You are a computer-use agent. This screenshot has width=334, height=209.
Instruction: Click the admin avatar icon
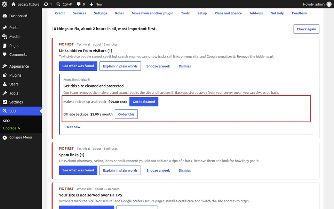(329, 4)
